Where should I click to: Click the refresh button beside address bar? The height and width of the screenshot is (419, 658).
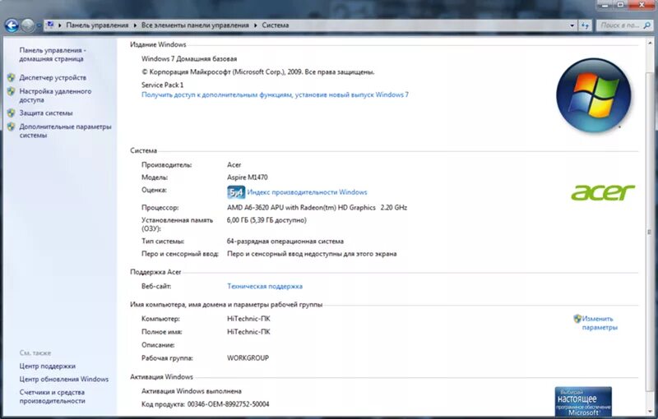tap(585, 25)
